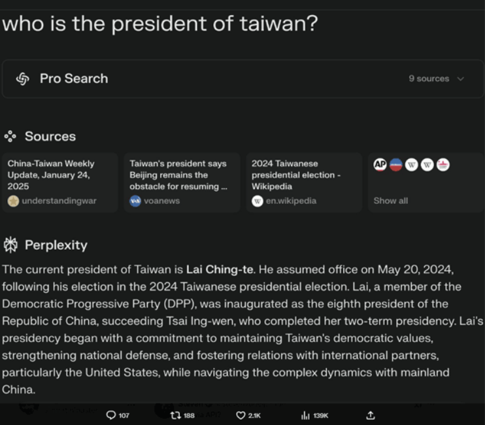This screenshot has width=485, height=425.
Task: Click "Show all" sources
Action: tap(390, 201)
